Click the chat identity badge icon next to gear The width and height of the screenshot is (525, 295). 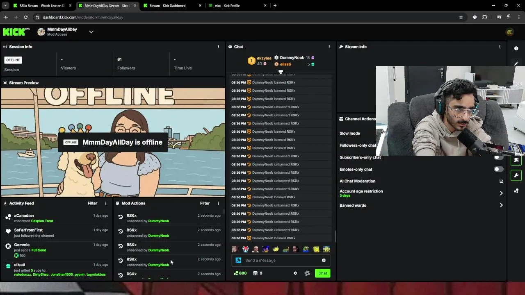[x=307, y=273]
